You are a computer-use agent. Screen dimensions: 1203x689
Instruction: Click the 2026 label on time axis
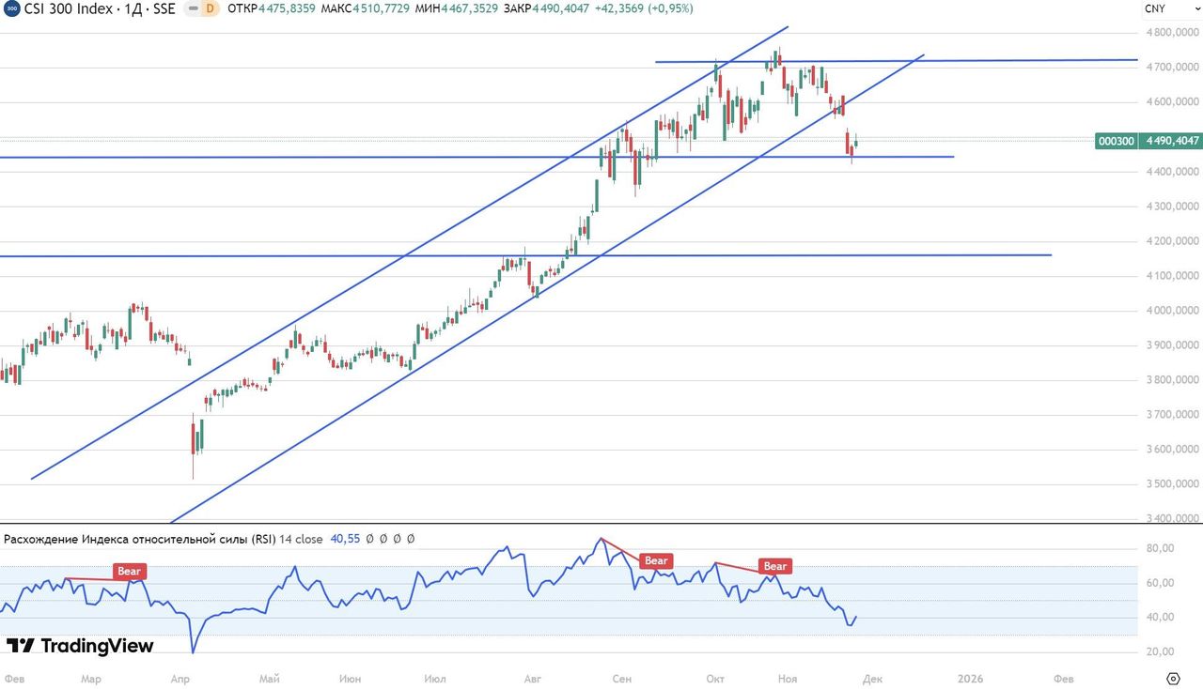click(x=970, y=678)
